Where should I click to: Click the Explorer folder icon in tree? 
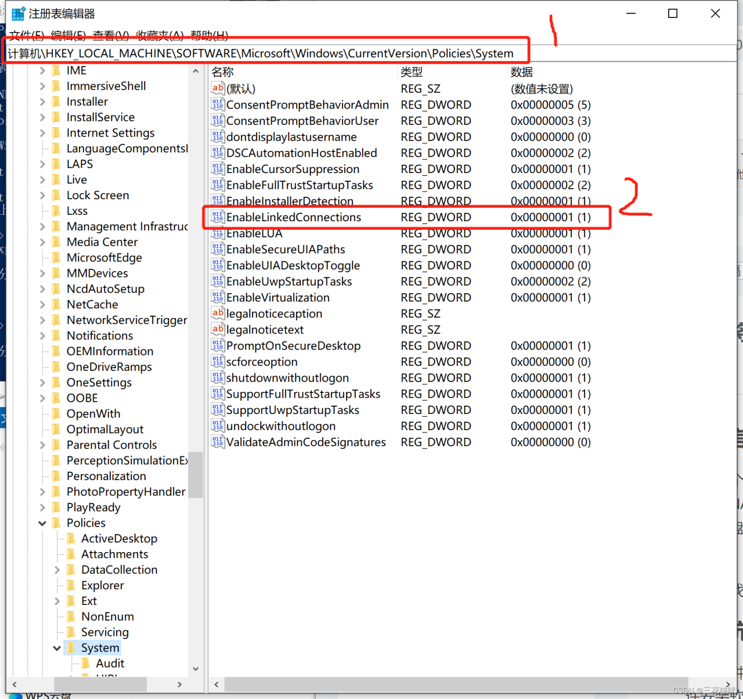pyautogui.click(x=71, y=585)
